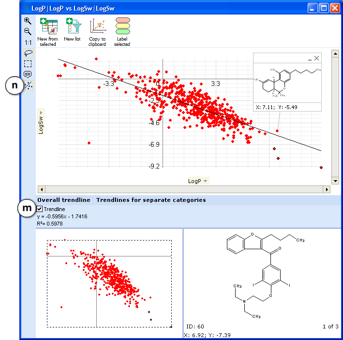This screenshot has width=343, height=340.
Task: Select the lasso selection tool
Action: 28,53
